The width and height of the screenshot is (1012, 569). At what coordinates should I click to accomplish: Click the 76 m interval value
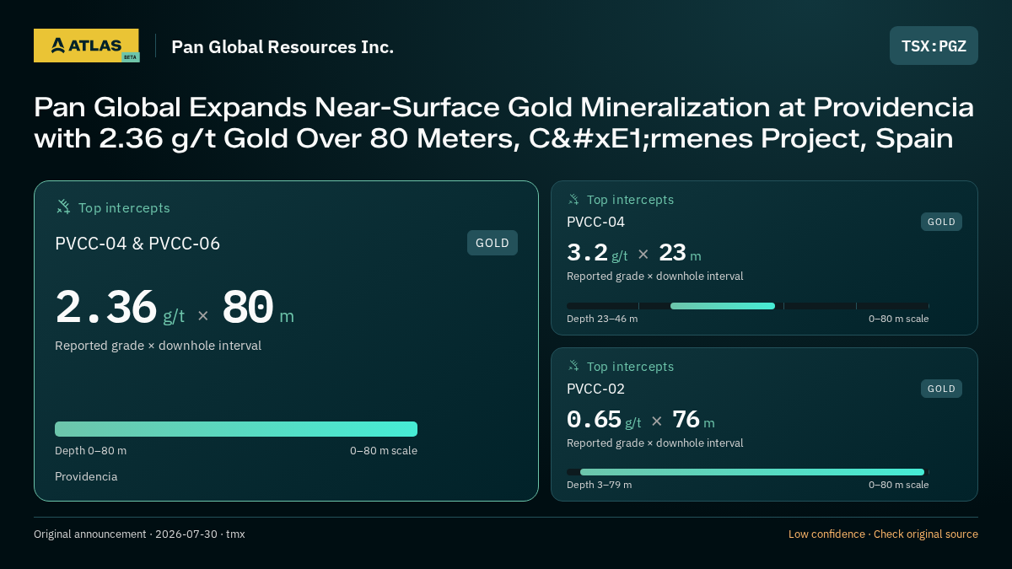coord(693,420)
